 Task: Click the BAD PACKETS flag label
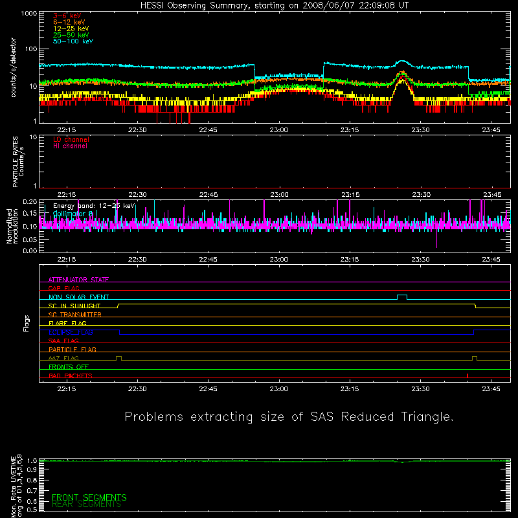71,376
